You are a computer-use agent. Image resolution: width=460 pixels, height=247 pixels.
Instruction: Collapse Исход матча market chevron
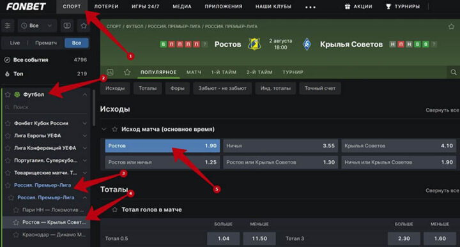coord(104,129)
